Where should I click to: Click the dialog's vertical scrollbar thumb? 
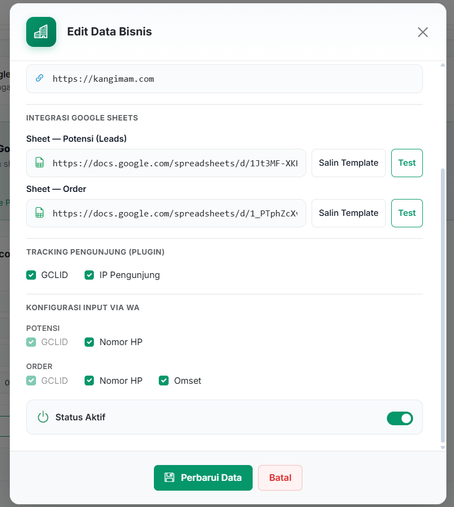[443, 305]
